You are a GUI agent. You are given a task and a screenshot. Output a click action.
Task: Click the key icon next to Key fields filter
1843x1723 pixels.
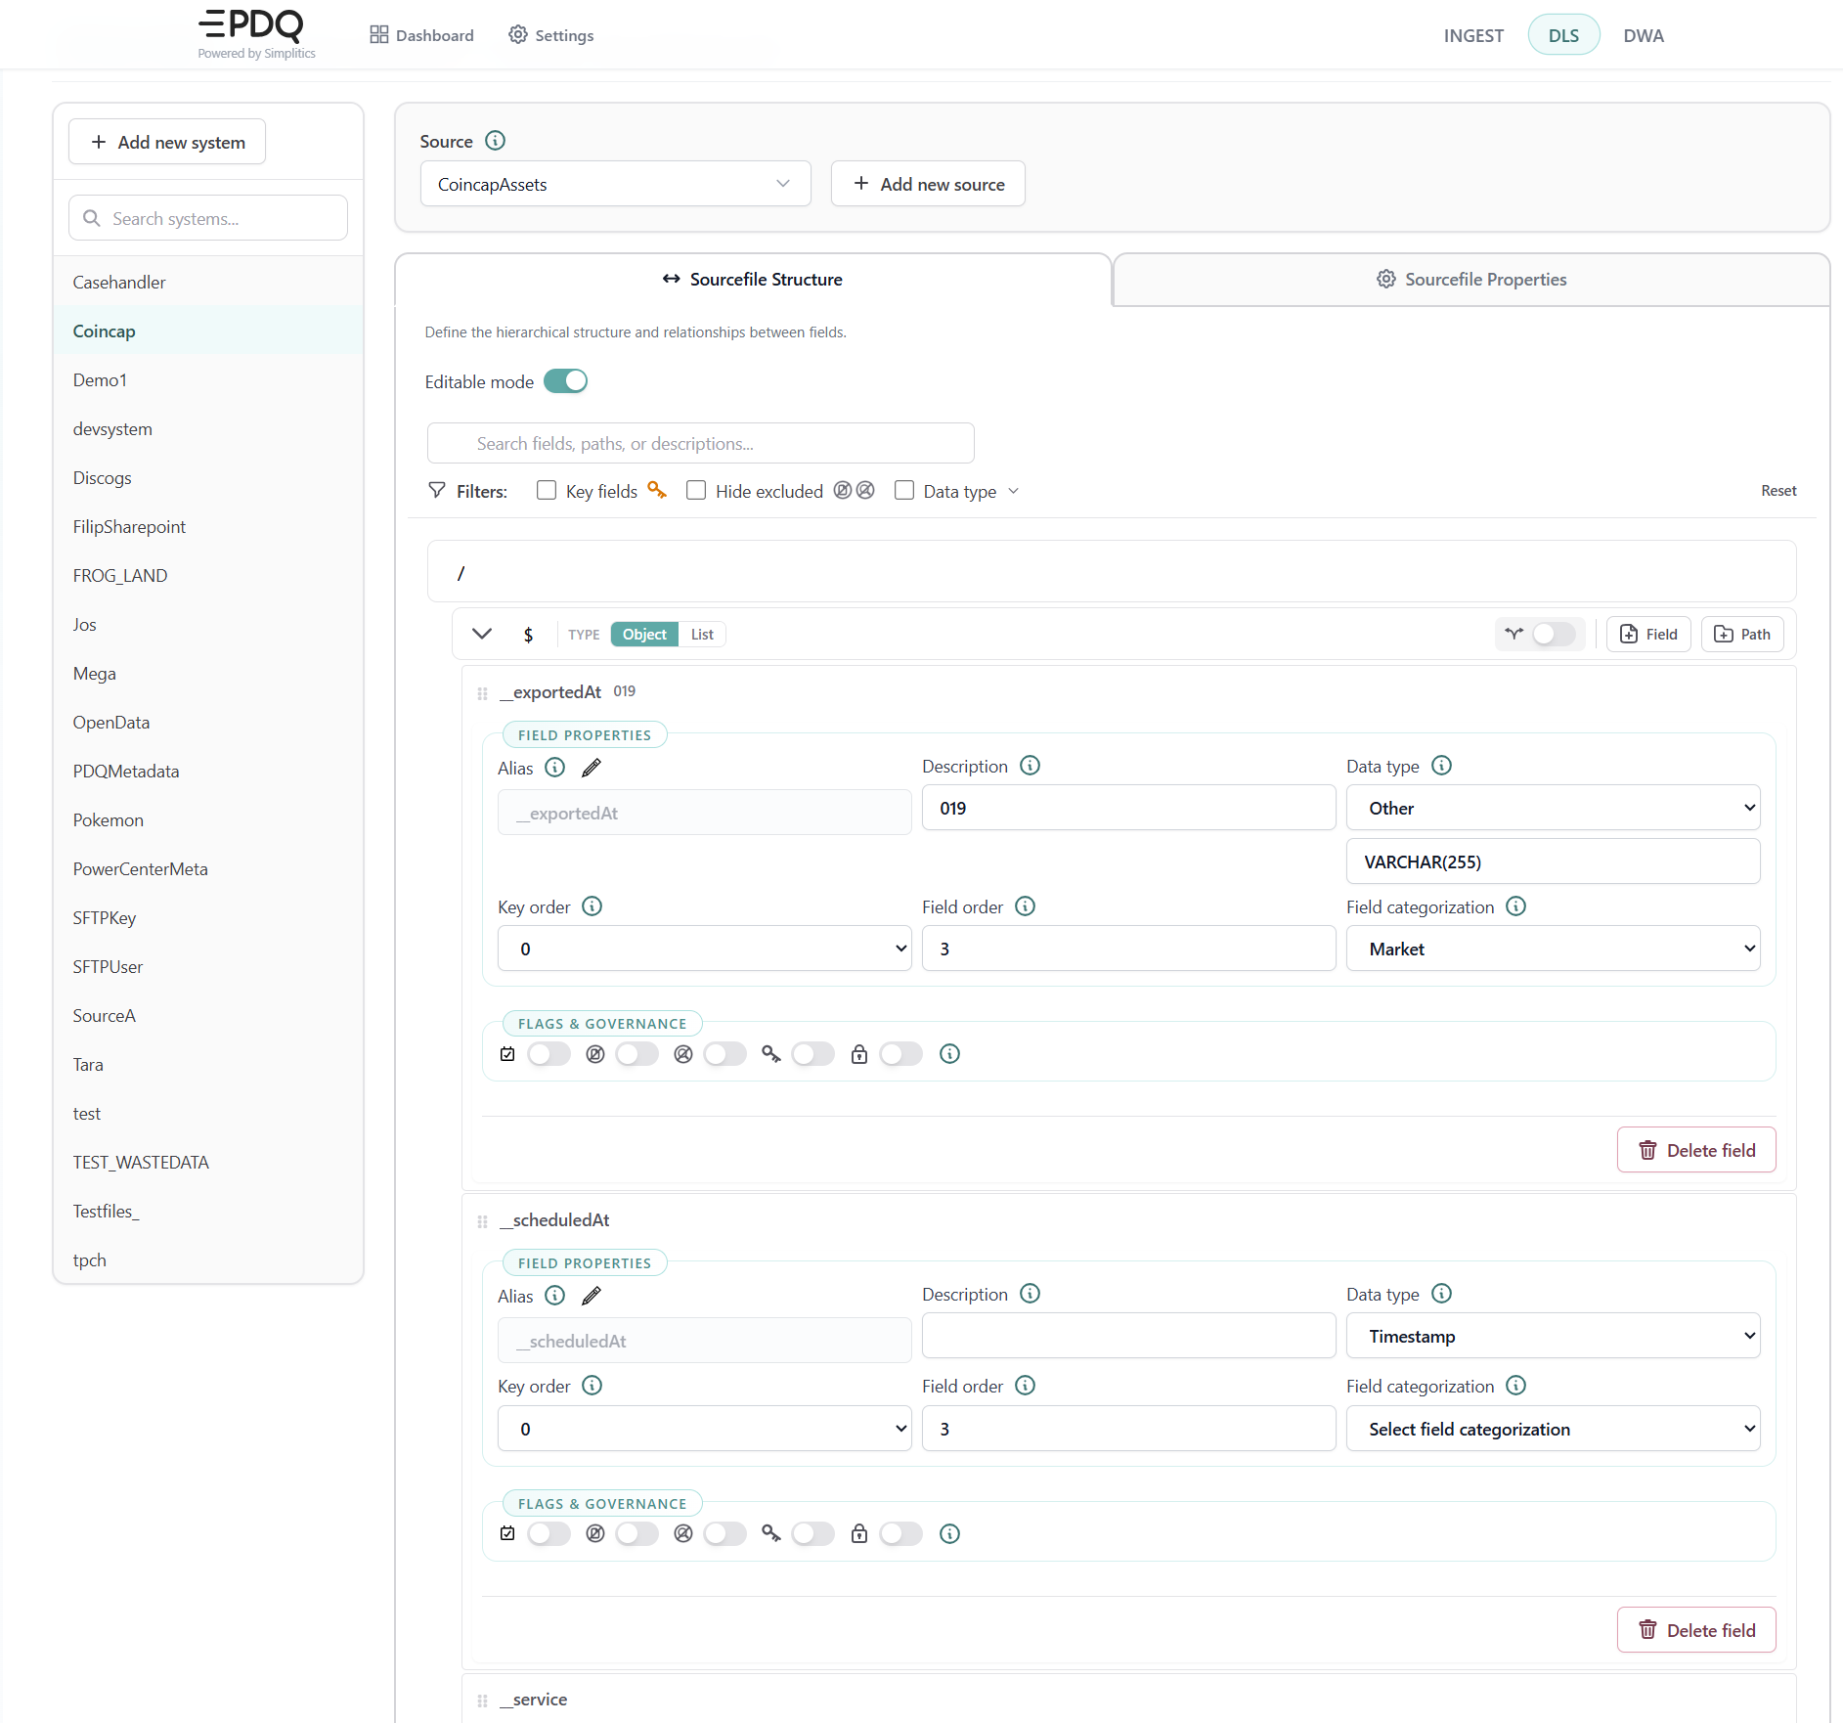tap(657, 490)
